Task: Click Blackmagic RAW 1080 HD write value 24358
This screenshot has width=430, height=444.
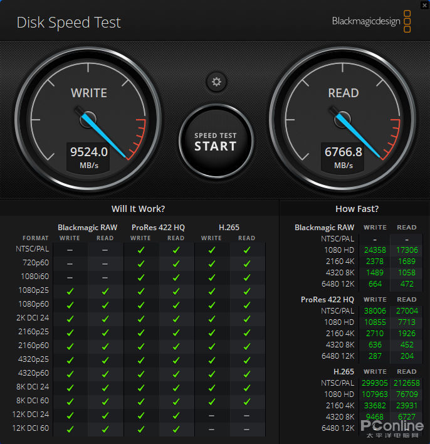Action: [375, 250]
